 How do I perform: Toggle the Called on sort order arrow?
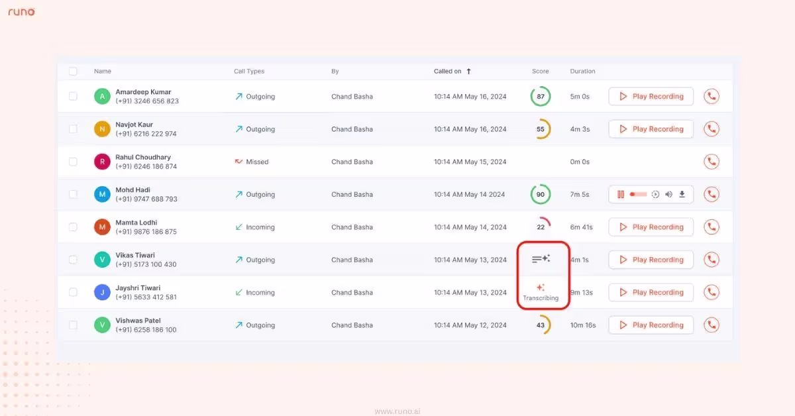[468, 71]
